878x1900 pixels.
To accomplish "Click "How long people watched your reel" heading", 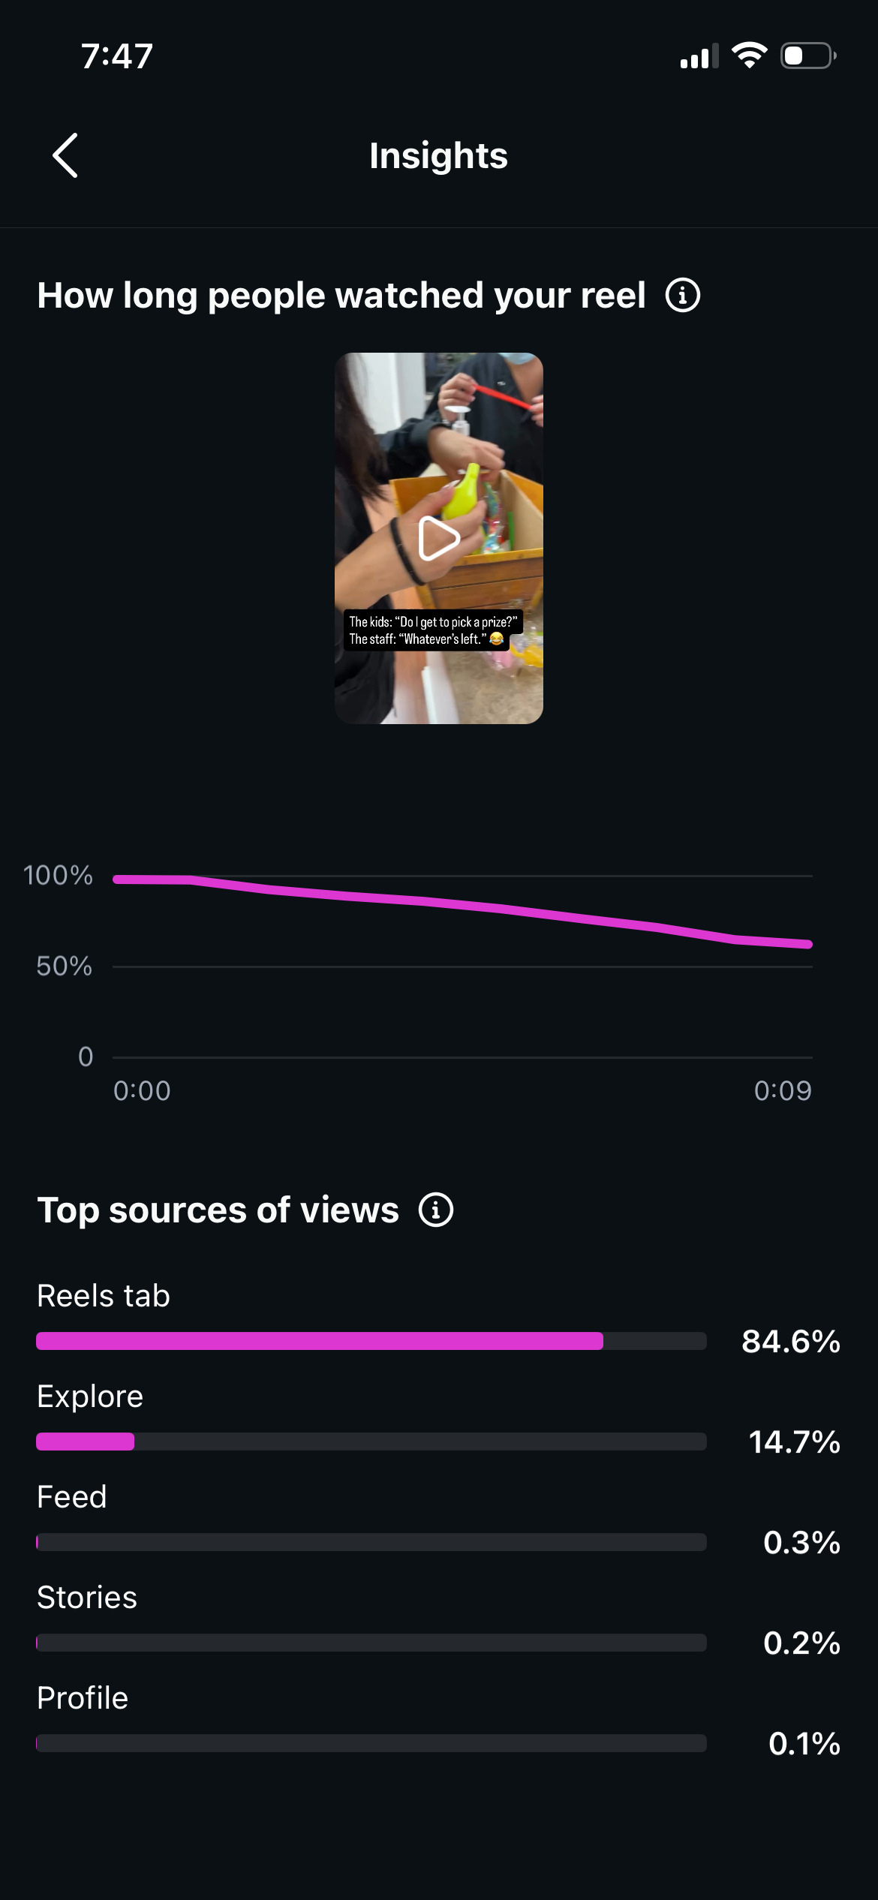I will [341, 295].
